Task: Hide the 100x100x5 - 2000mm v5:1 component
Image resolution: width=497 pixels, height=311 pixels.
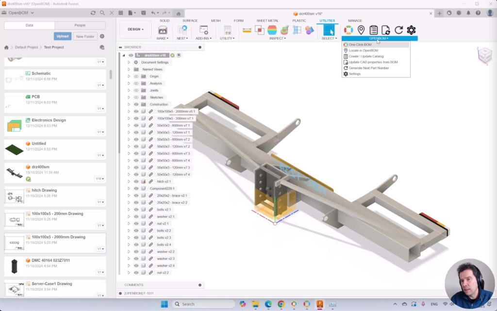Action: coord(136,112)
